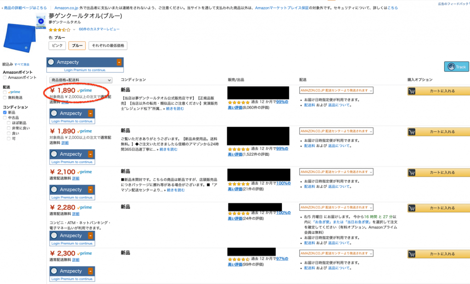This screenshot has height=284, width=470.
Task: Click Amzpecty circle icon under the ¥2,280 offer
Action: [54, 235]
